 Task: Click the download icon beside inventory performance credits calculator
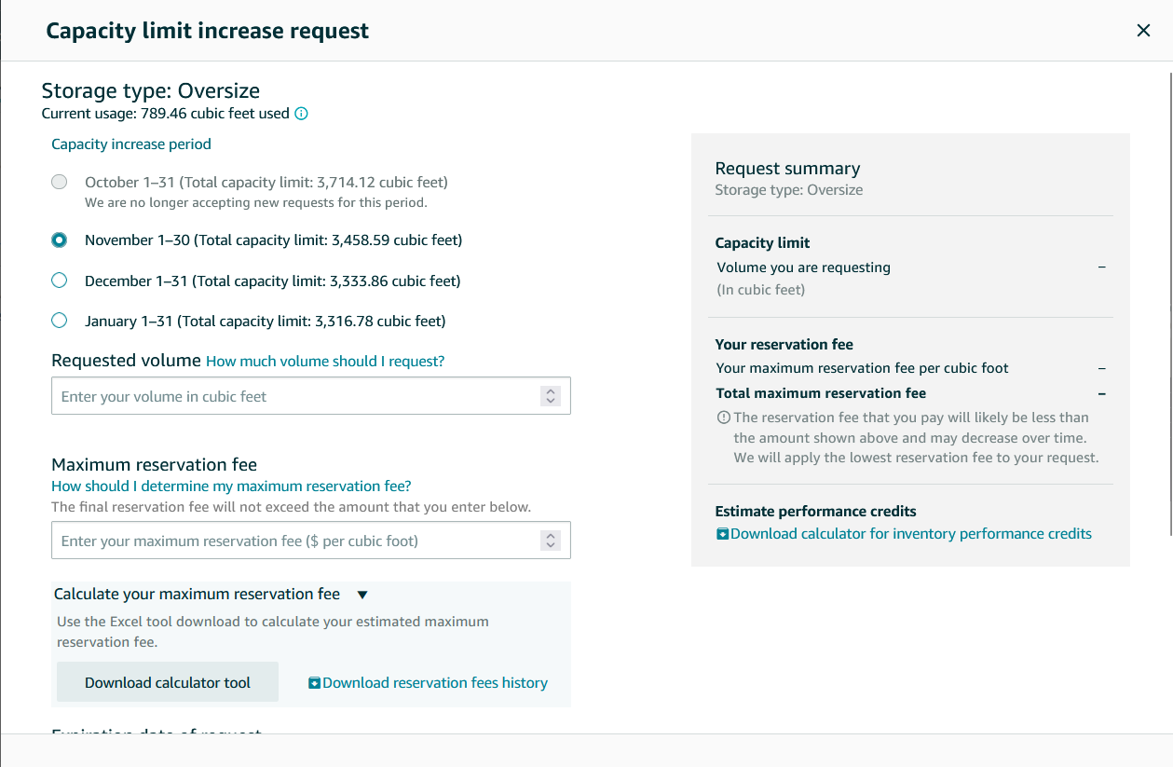[722, 534]
